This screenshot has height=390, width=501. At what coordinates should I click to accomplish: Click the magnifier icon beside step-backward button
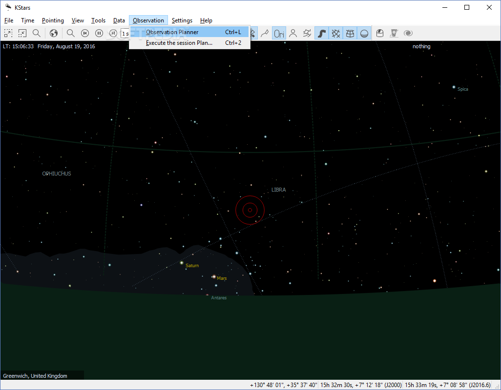tap(71, 33)
